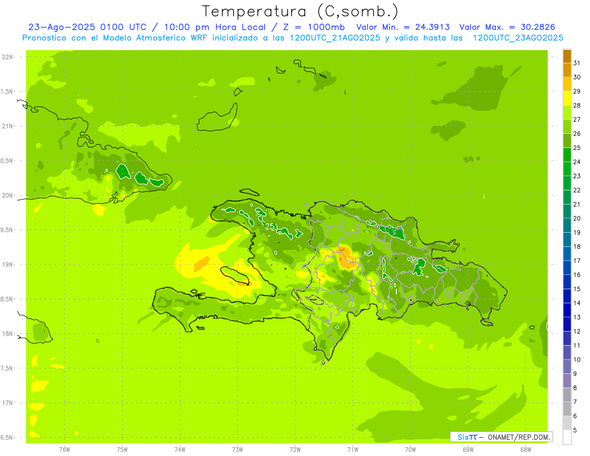Viewport: 590px width, 456px height.
Task: Click the legend value "15"
Action: pyautogui.click(x=577, y=289)
